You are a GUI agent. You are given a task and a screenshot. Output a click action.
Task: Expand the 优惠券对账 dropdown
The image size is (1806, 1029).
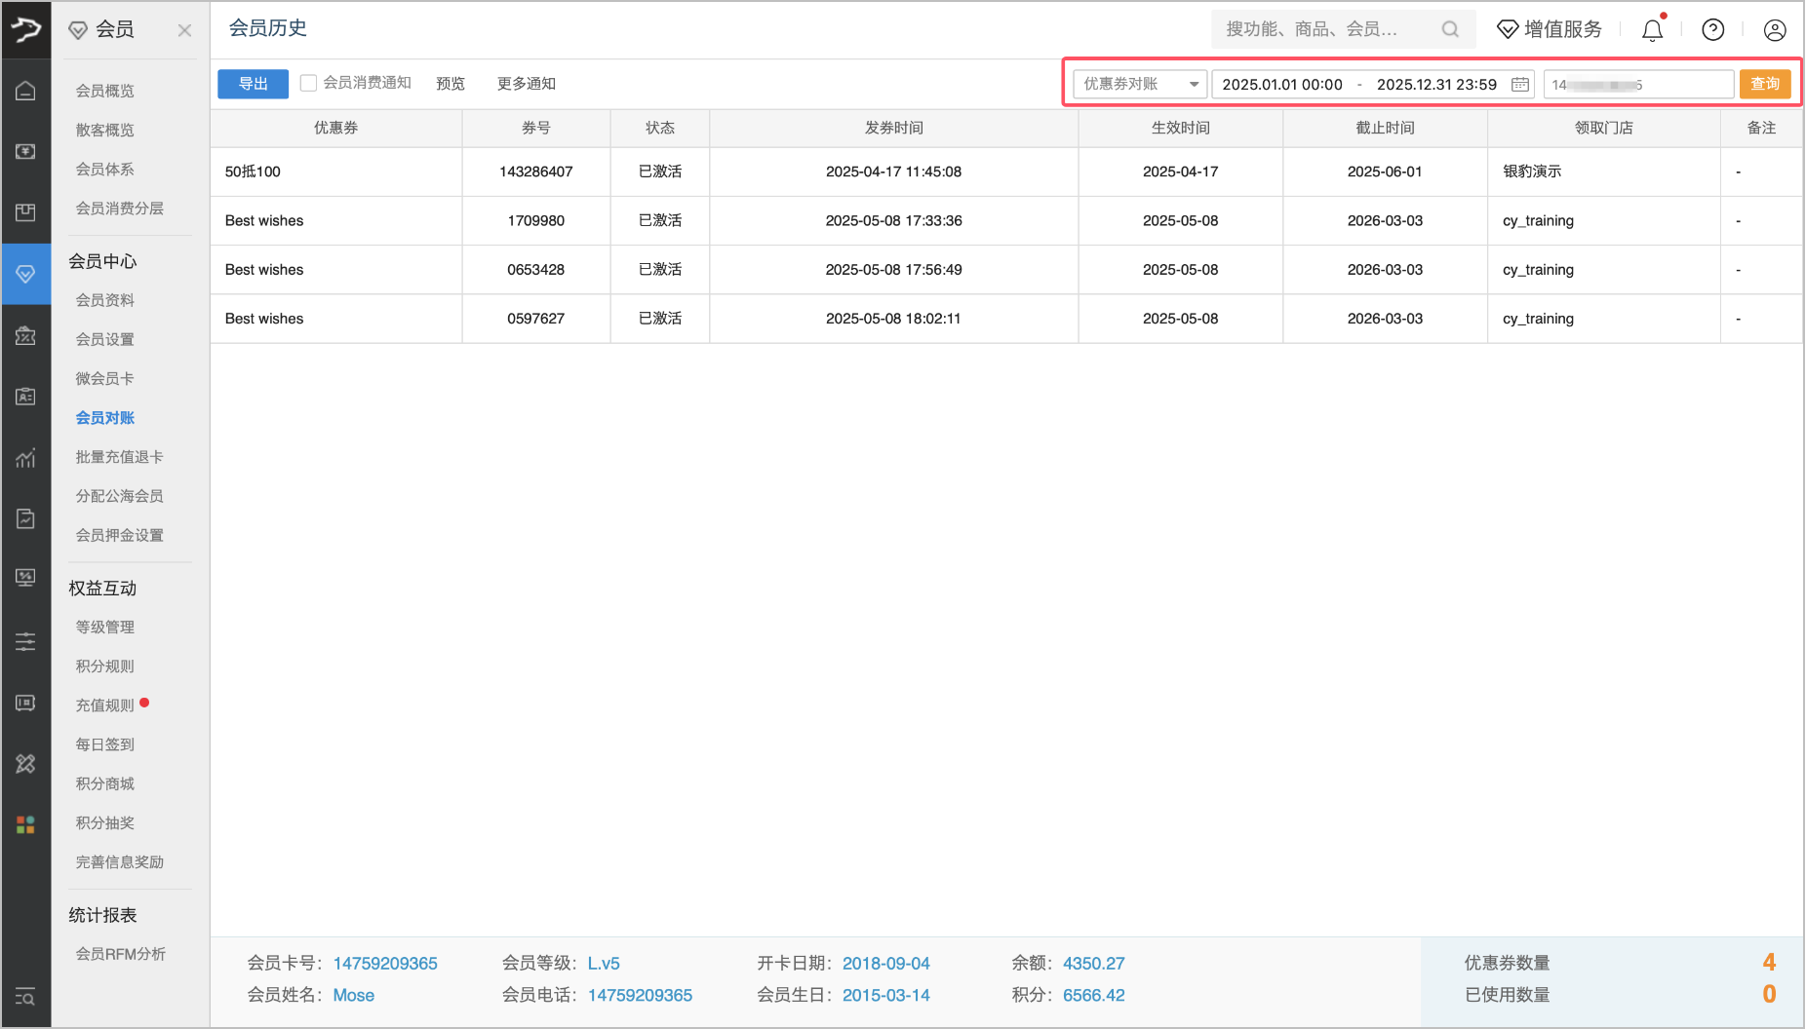coord(1139,85)
